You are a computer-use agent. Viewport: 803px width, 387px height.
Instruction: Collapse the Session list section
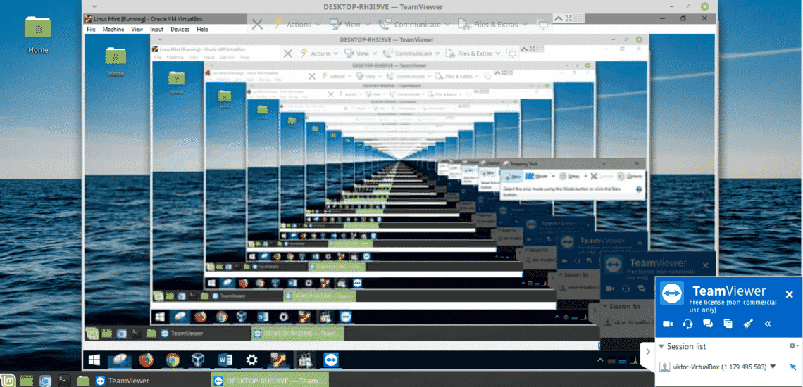click(661, 347)
